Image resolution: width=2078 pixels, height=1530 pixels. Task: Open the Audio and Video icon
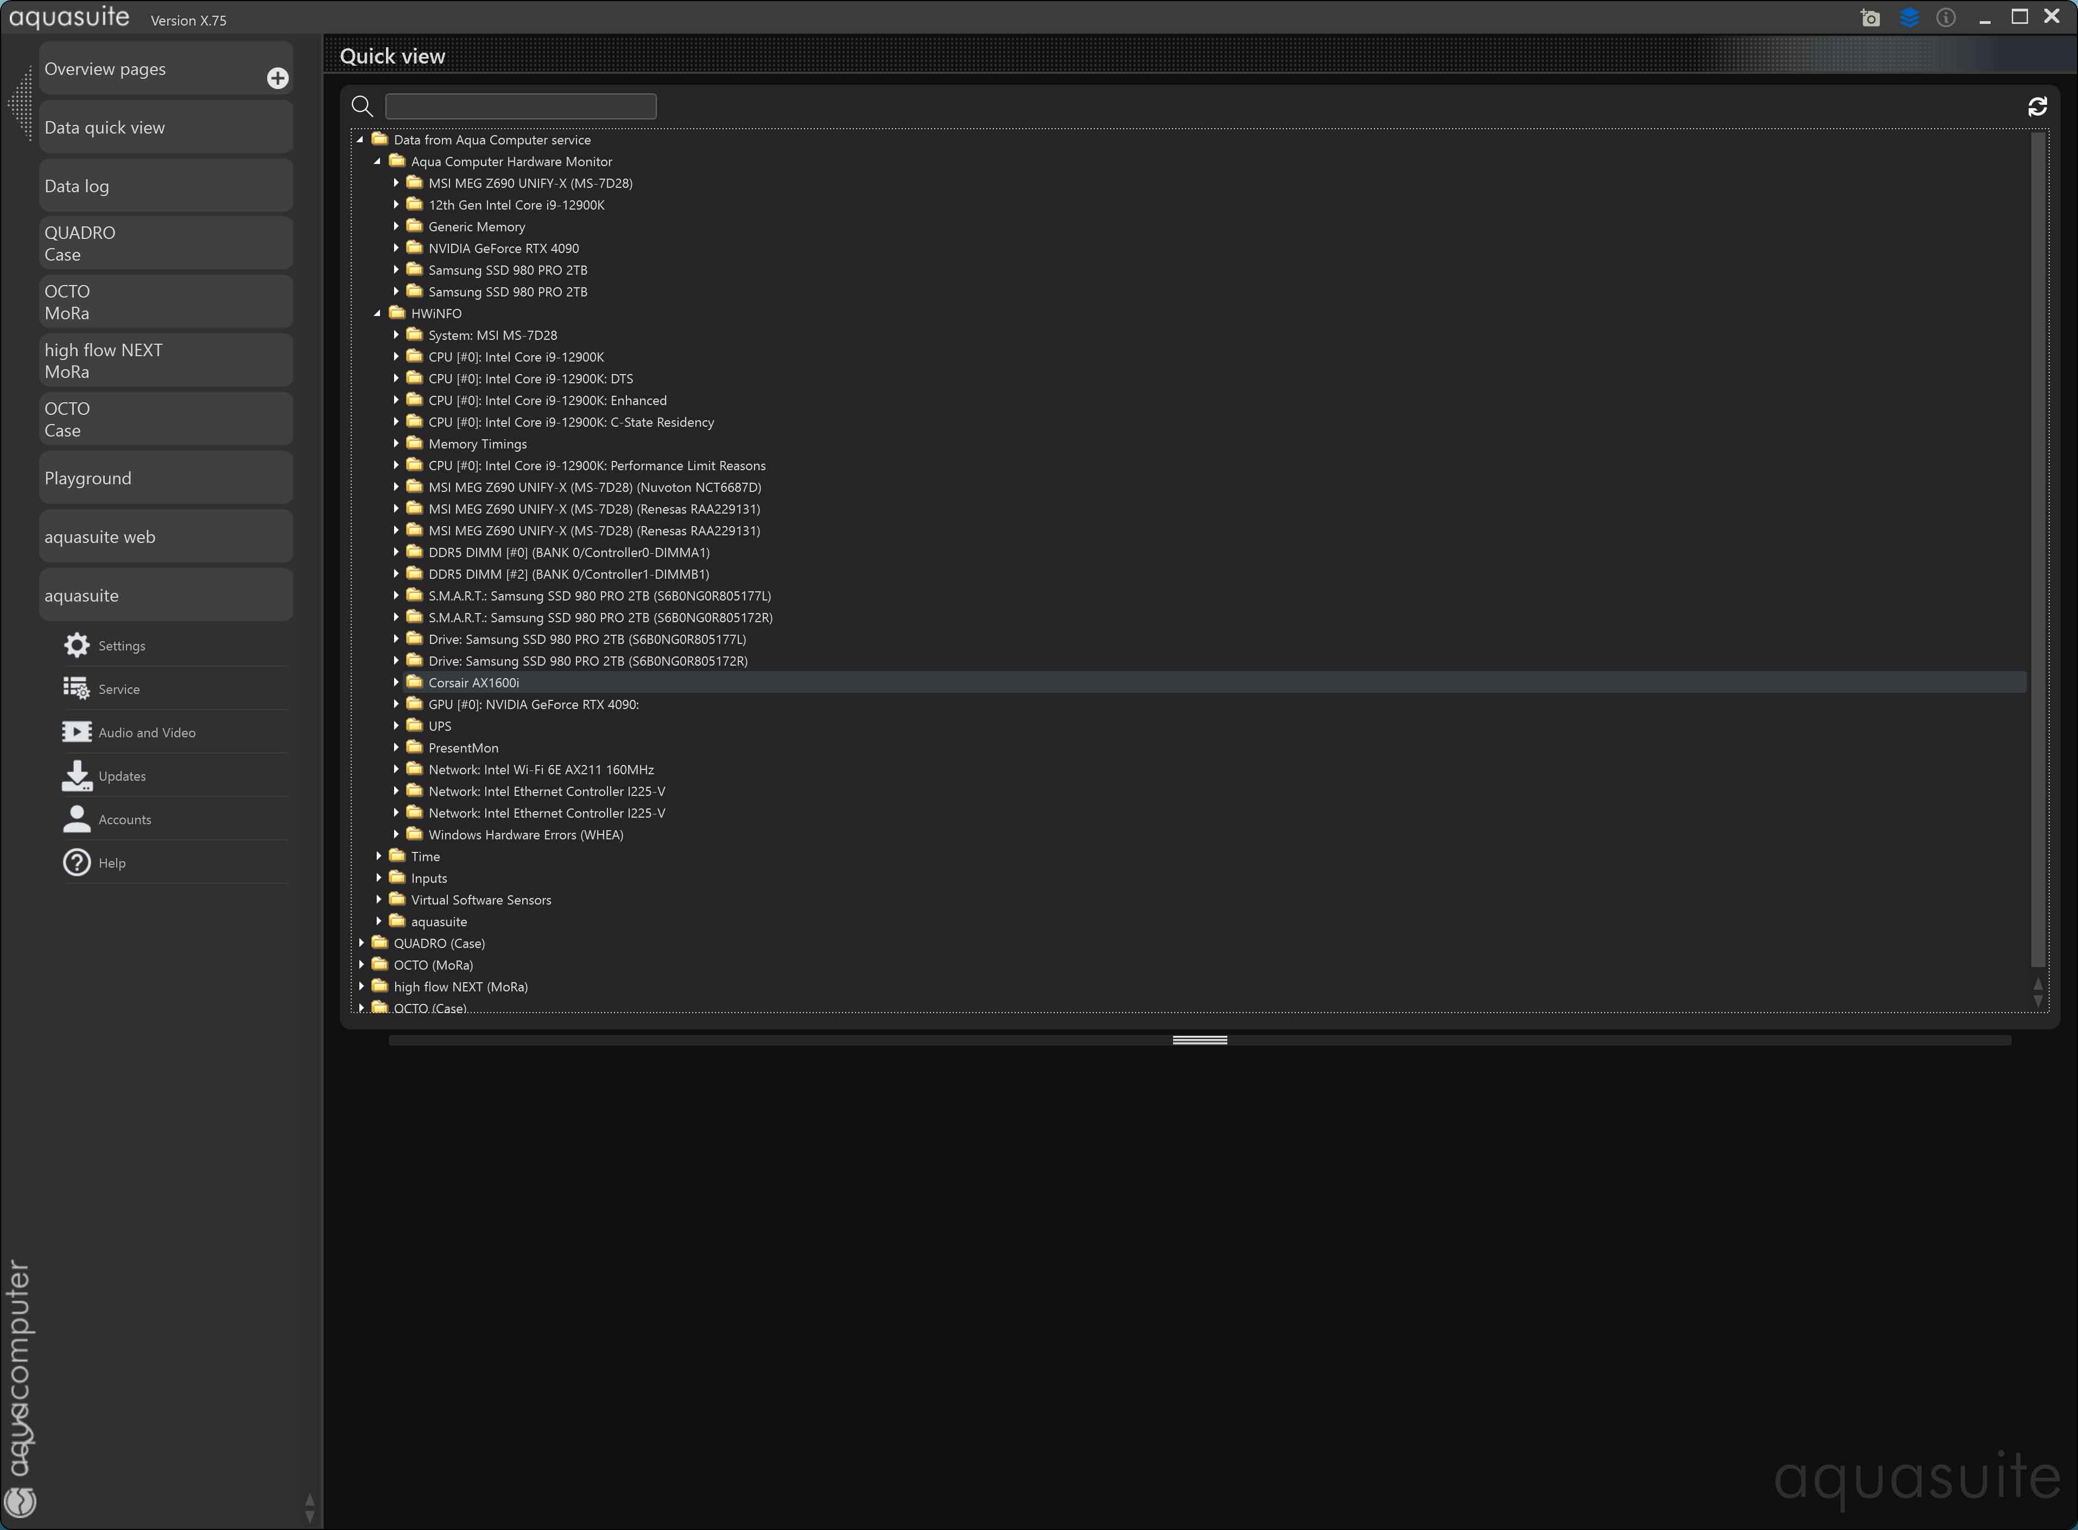(x=77, y=732)
